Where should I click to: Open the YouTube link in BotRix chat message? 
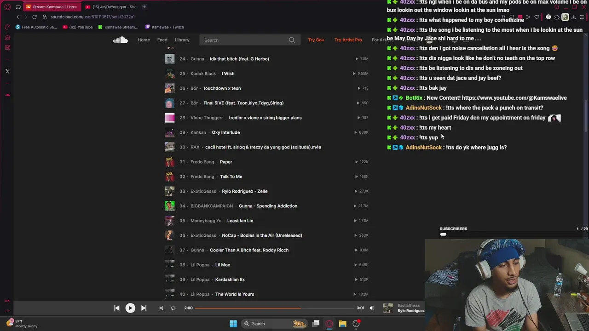[514, 98]
